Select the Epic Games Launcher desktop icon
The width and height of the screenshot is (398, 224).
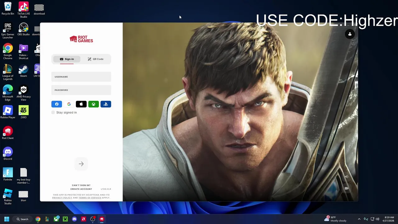[8, 31]
